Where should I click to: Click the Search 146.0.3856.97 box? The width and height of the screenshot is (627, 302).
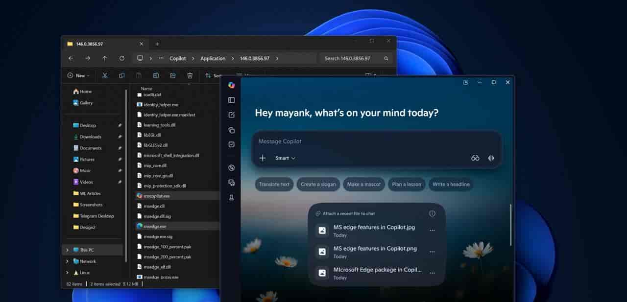click(x=357, y=58)
